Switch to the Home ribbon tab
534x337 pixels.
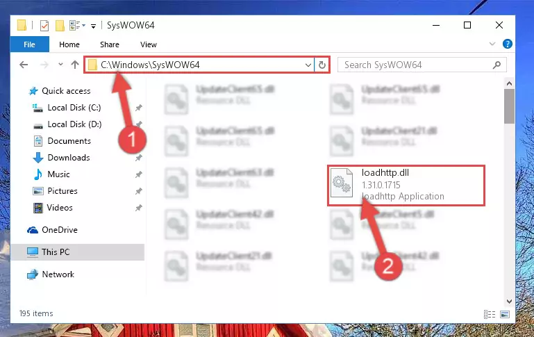tap(69, 44)
